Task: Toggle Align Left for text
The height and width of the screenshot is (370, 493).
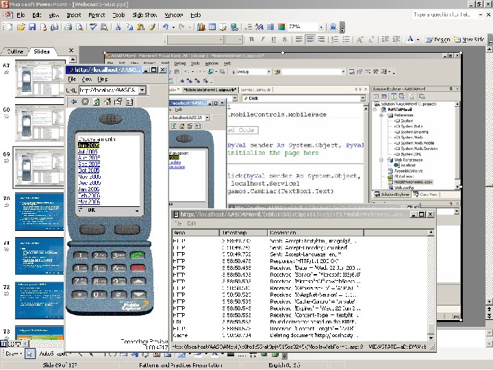Action: (x=299, y=39)
